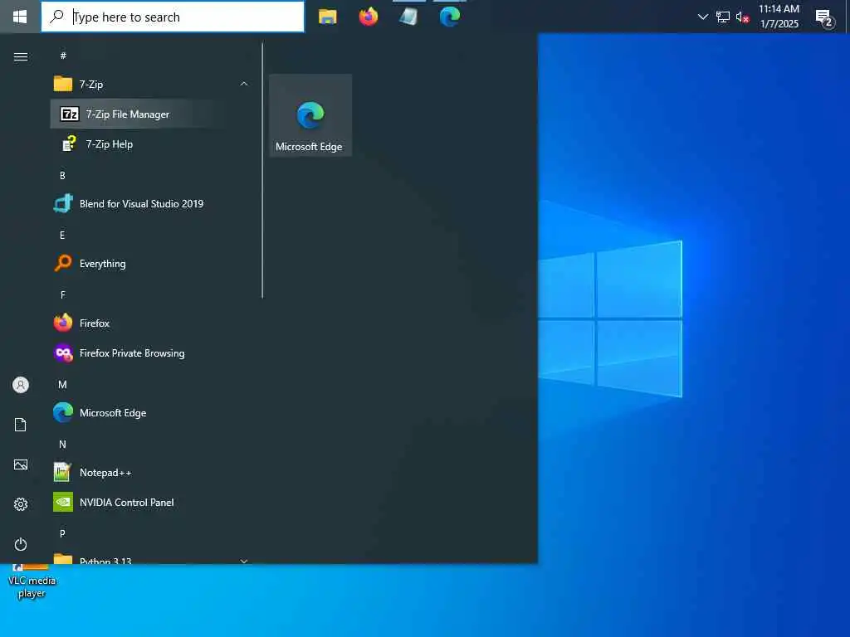Open the user account icon in Start sidebar
This screenshot has width=850, height=637.
click(21, 385)
